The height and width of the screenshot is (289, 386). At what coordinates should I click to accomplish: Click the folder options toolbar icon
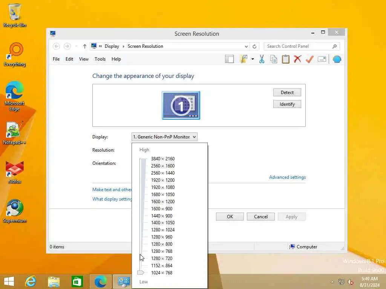[244, 59]
